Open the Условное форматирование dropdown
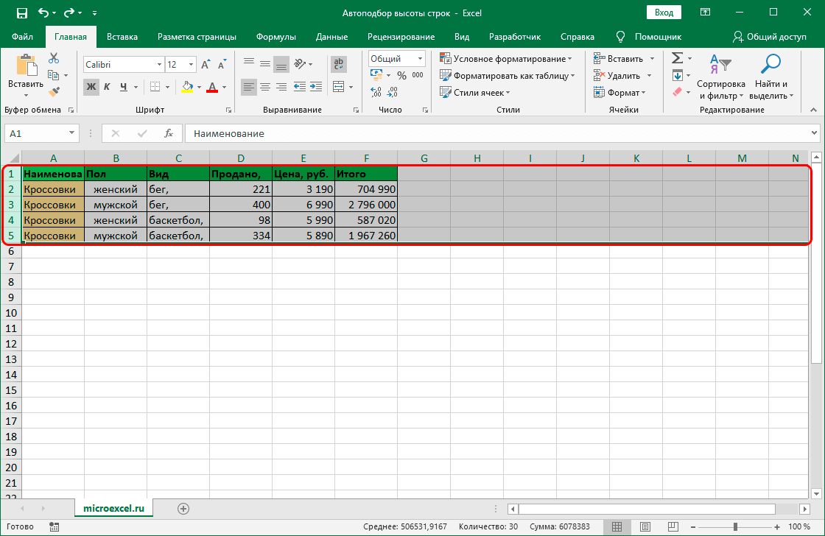 point(505,59)
